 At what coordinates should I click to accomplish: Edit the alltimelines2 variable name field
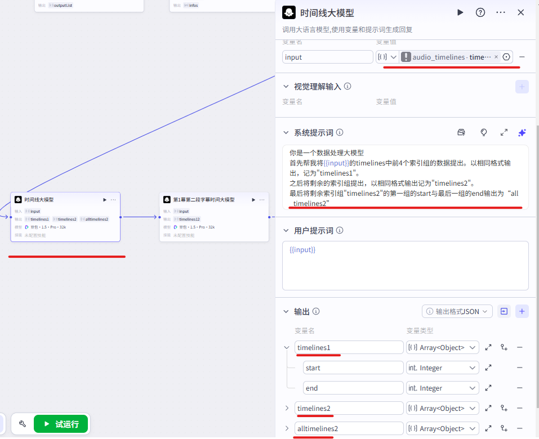[x=349, y=429]
